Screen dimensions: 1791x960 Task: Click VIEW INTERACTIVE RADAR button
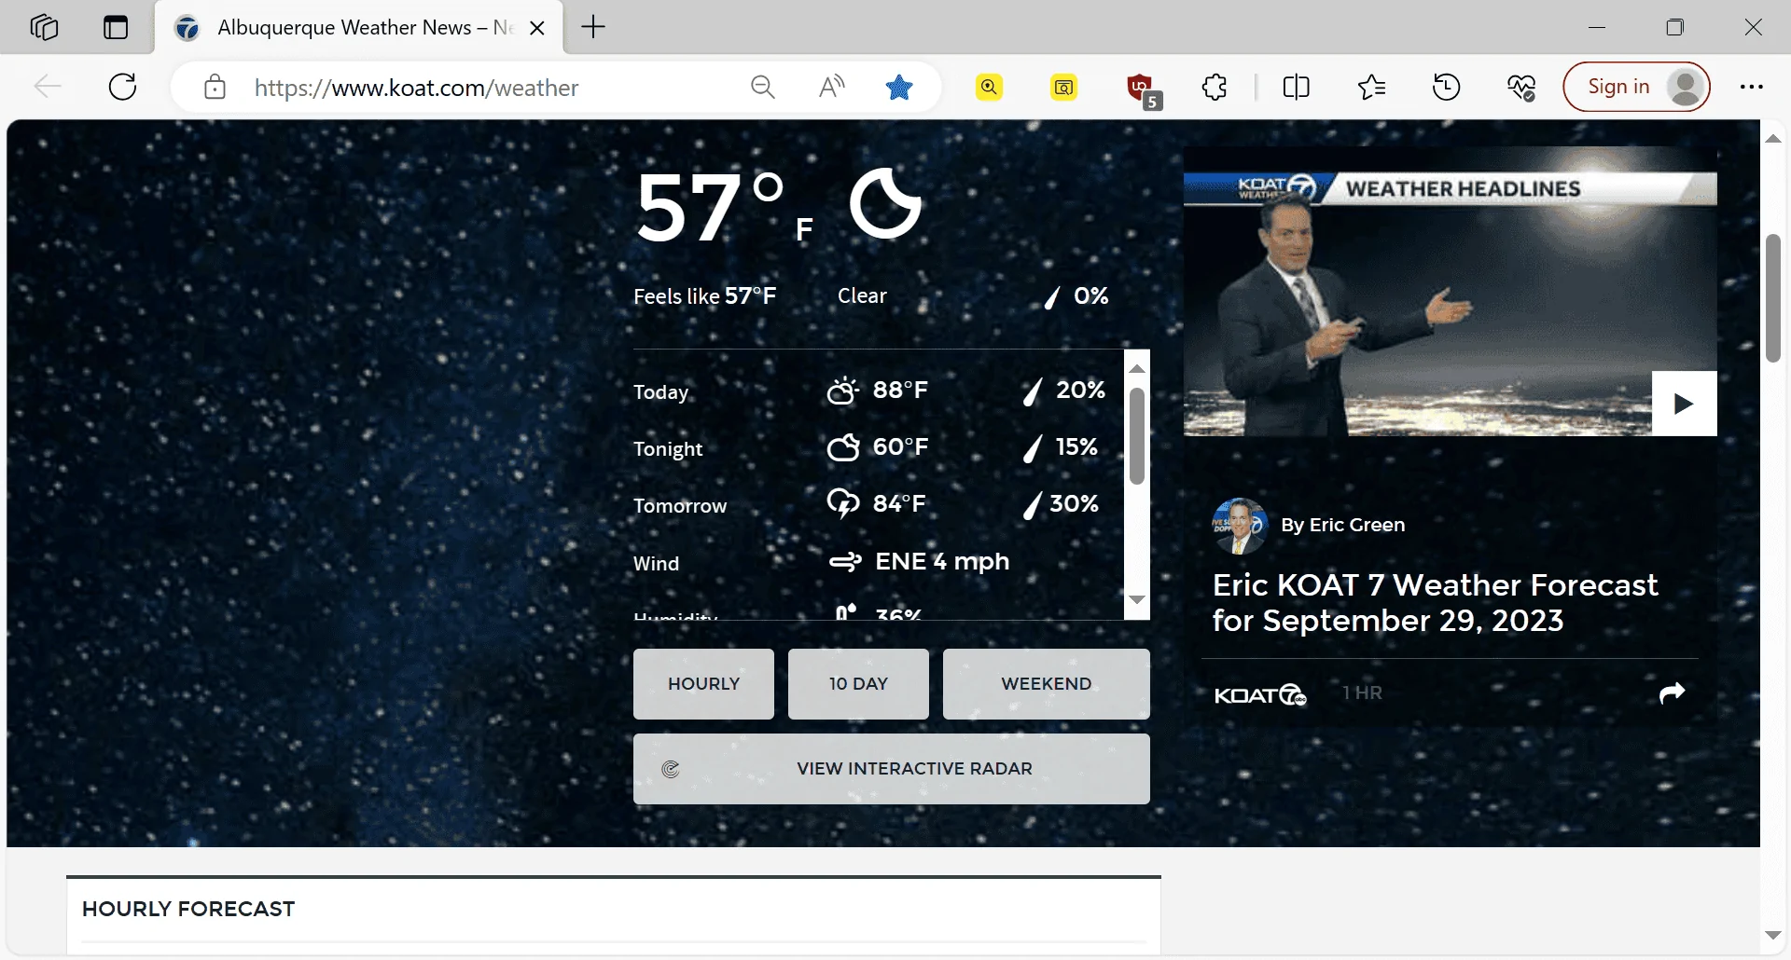click(x=891, y=768)
